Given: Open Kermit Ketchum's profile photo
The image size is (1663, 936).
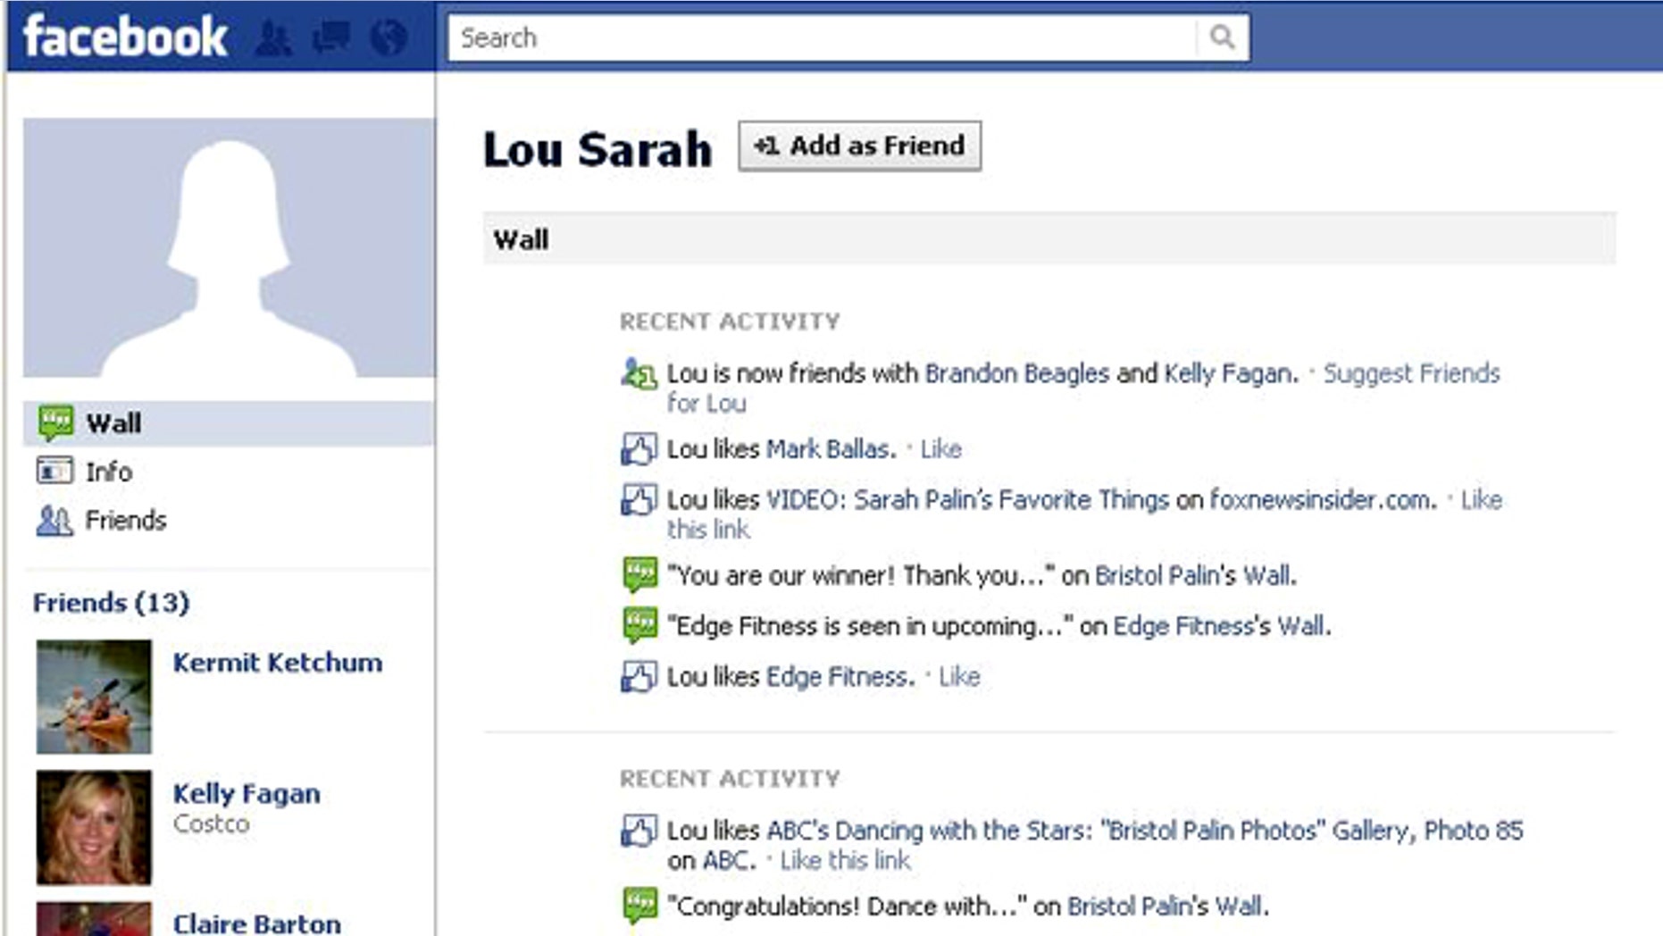Looking at the screenshot, I should 94,697.
